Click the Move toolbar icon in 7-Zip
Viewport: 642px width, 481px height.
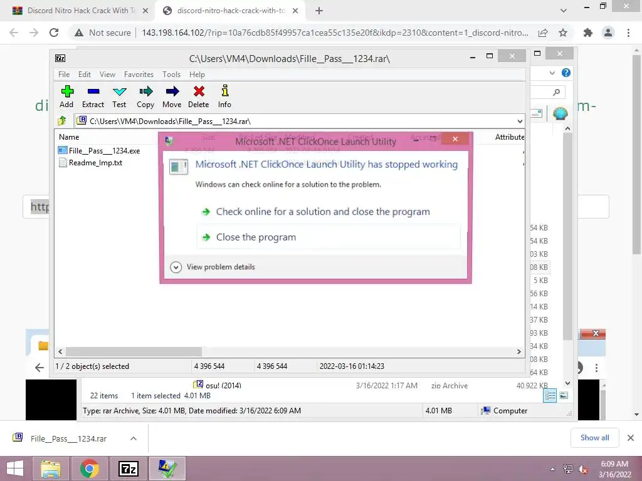tap(172, 96)
